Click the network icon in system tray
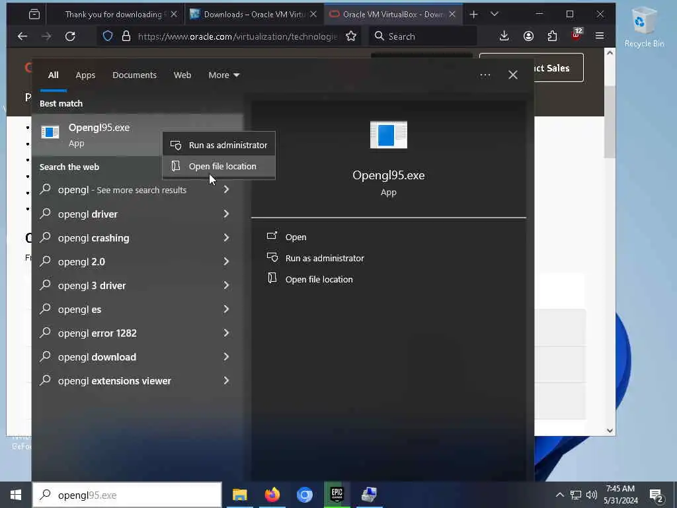The width and height of the screenshot is (677, 508). tap(576, 495)
